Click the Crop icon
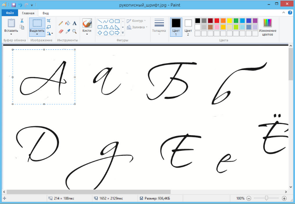This screenshot has height=204, width=295. point(49,21)
